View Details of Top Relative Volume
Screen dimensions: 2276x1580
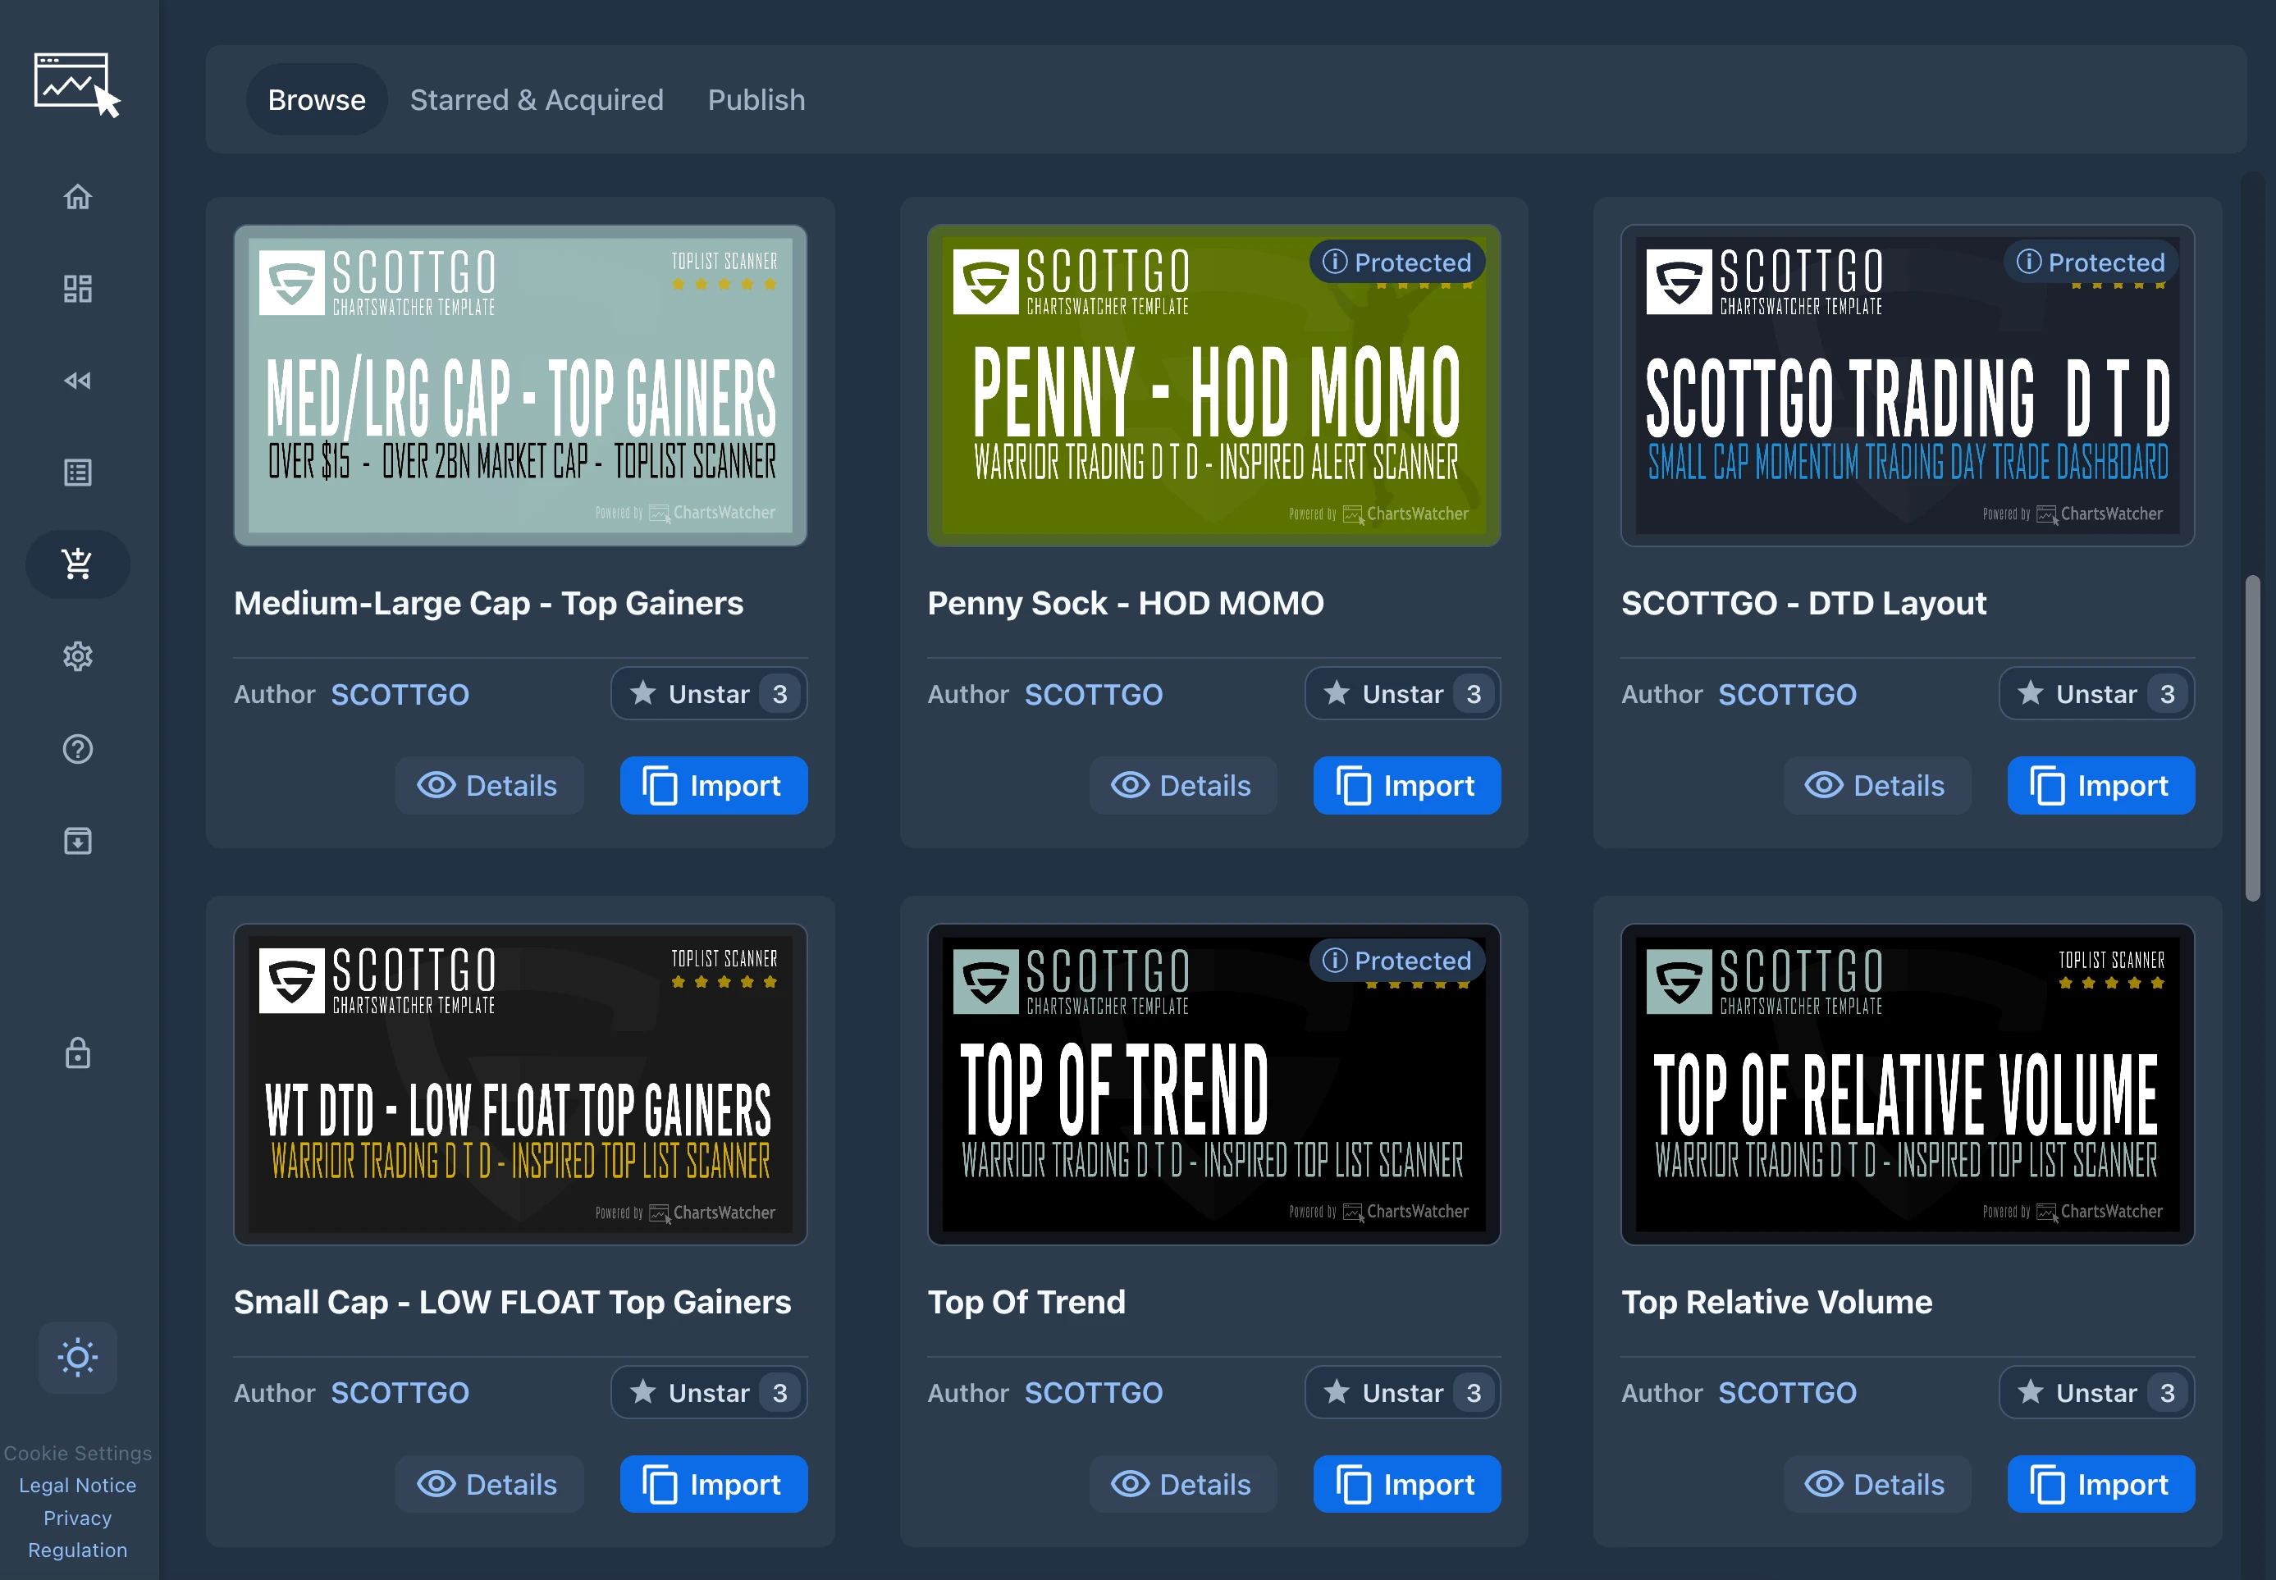pos(1877,1485)
